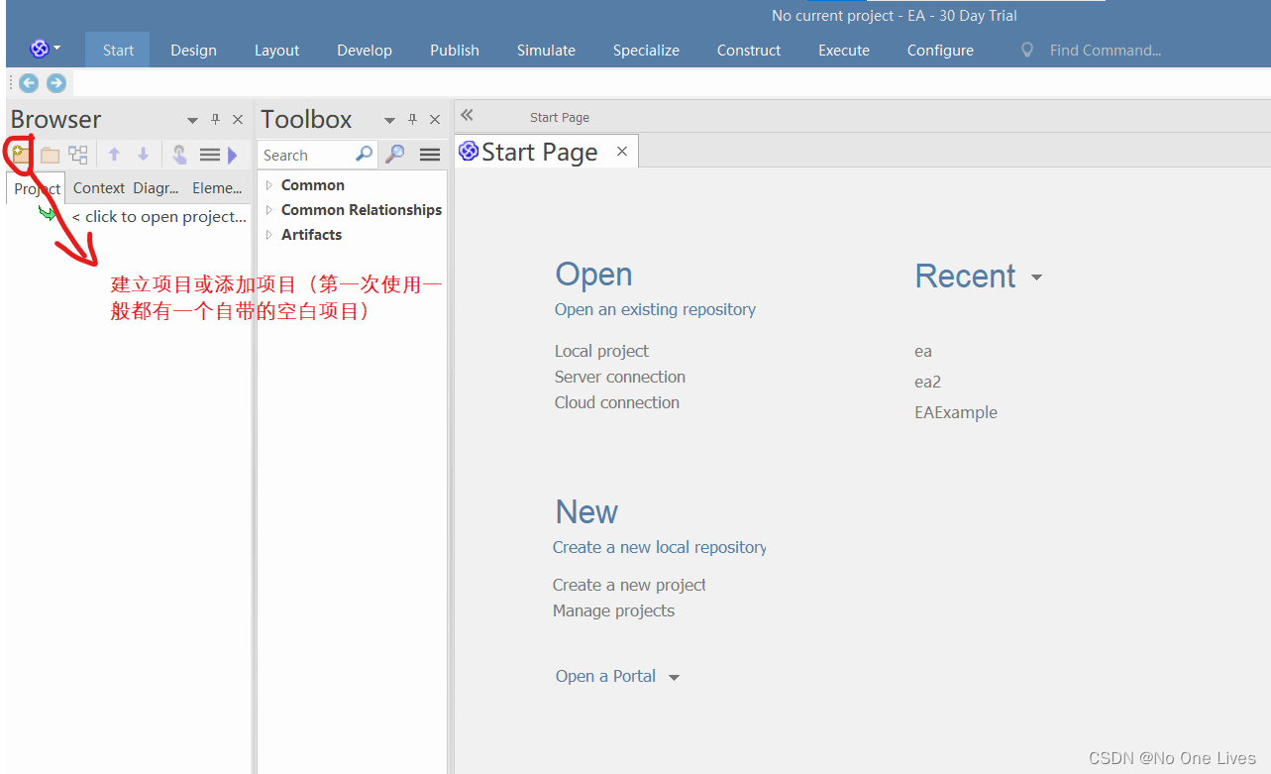
Task: Click the New Model from Pattern icon in Browser
Action: click(20, 155)
